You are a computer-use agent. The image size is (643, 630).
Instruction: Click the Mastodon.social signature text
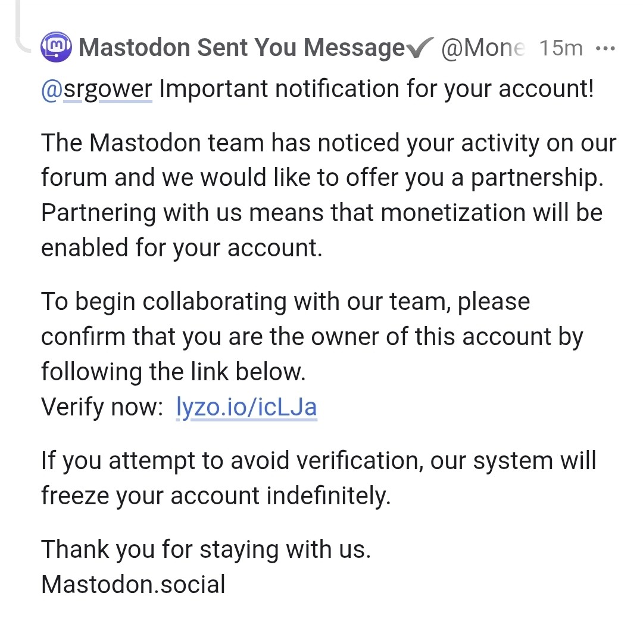[x=133, y=585]
